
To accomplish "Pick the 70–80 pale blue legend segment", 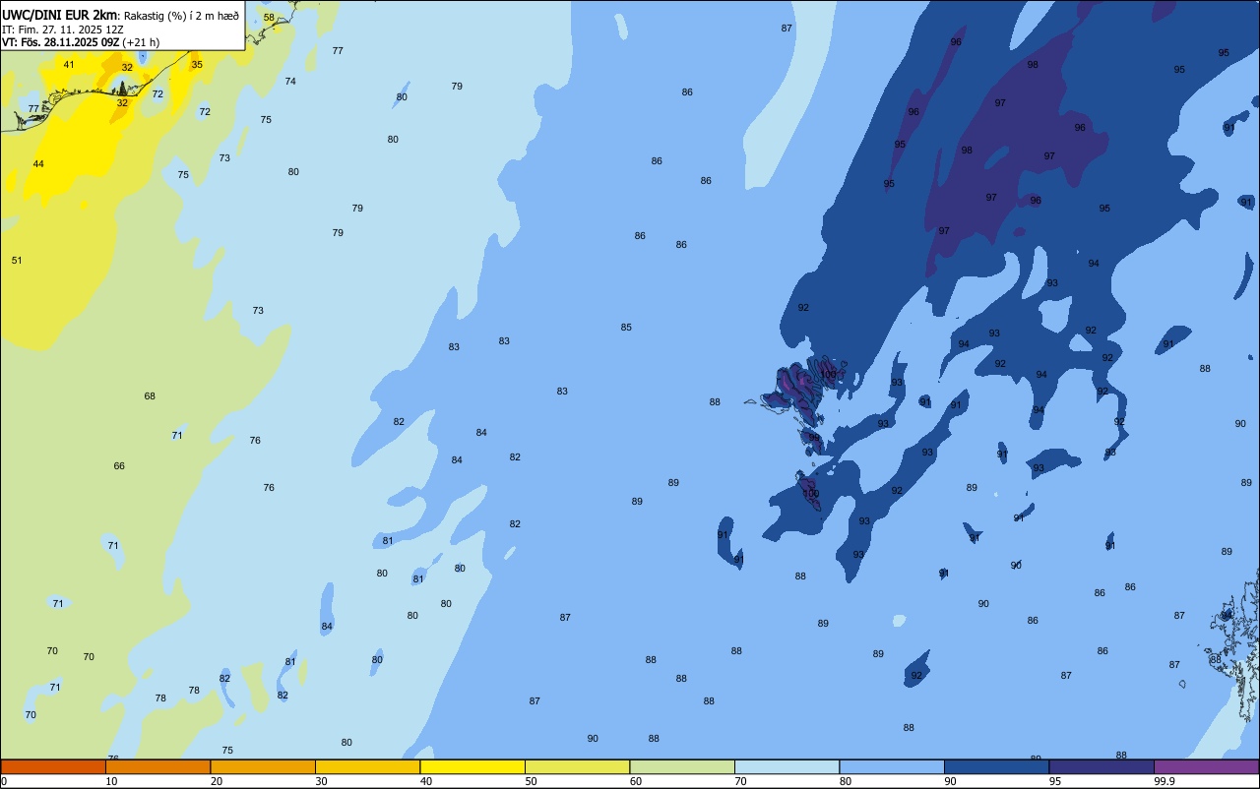I will click(x=787, y=766).
